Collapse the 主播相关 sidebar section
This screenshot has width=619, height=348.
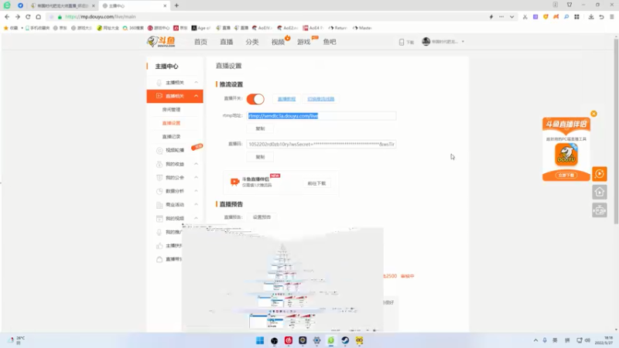pyautogui.click(x=196, y=83)
